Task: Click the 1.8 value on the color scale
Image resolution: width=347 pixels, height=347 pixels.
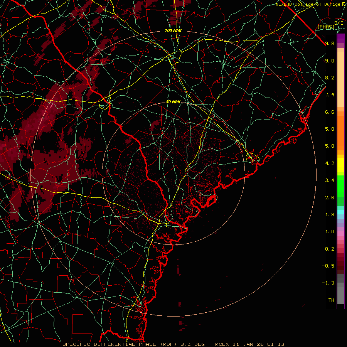Action: [330, 215]
